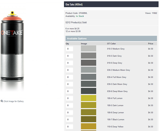Click the Black Lemon color swatch
Viewport: 161px width, 131px height.
coord(88,119)
